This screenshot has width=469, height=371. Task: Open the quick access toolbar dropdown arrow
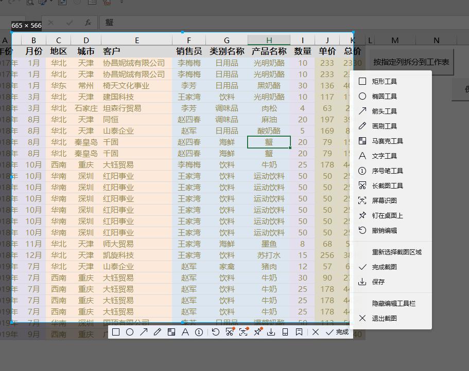click(x=121, y=3)
